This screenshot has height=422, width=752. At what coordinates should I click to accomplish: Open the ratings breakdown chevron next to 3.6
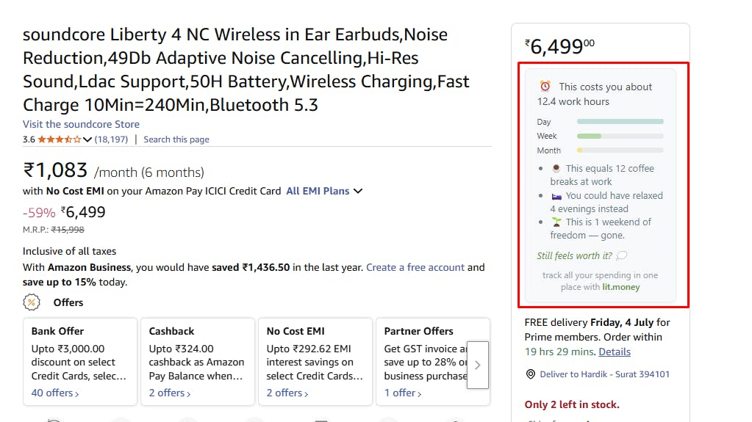[x=87, y=139]
